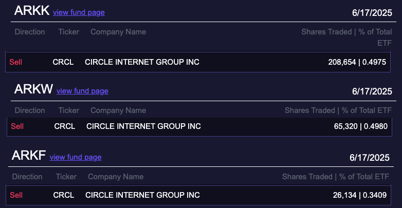The width and height of the screenshot is (402, 208).
Task: Click the Company Name header under ARKW
Action: click(x=118, y=110)
